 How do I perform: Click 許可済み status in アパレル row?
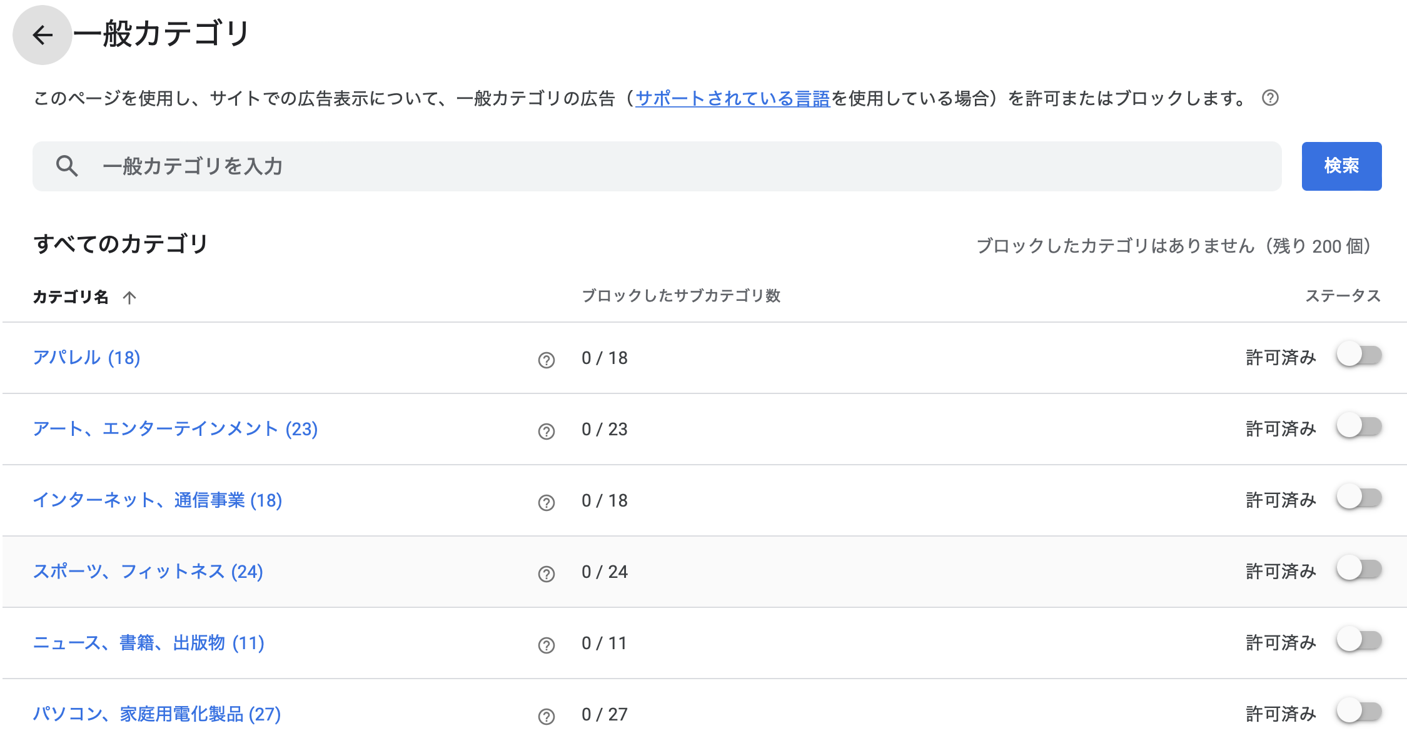(1281, 358)
